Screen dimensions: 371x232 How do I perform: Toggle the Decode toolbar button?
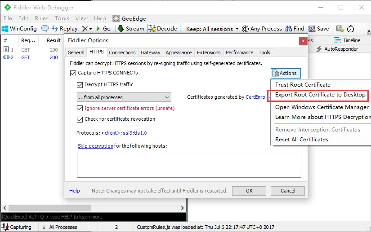coord(164,29)
